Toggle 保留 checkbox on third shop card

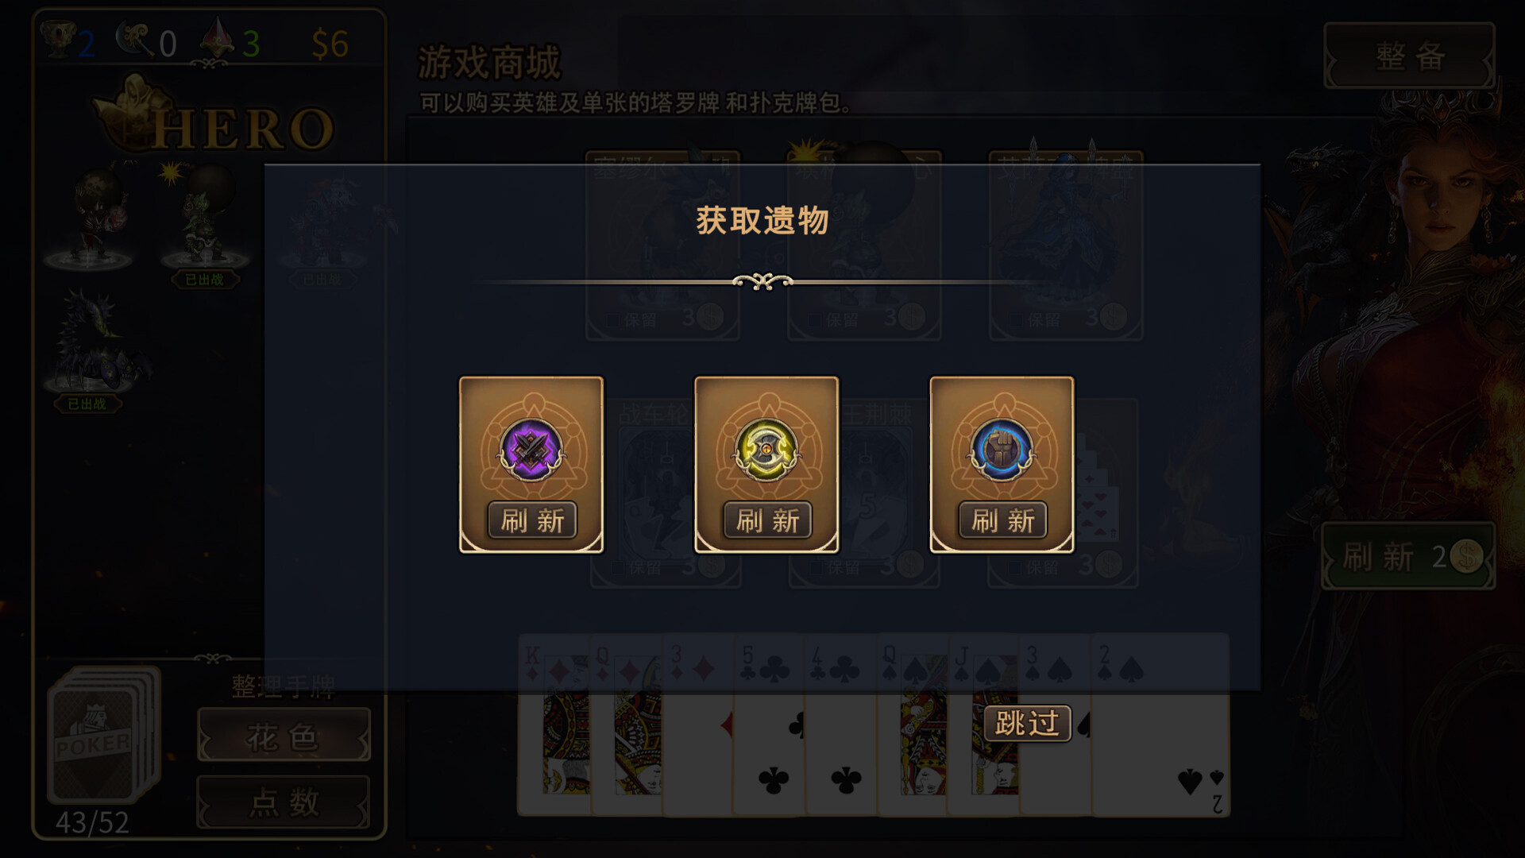tap(1017, 320)
